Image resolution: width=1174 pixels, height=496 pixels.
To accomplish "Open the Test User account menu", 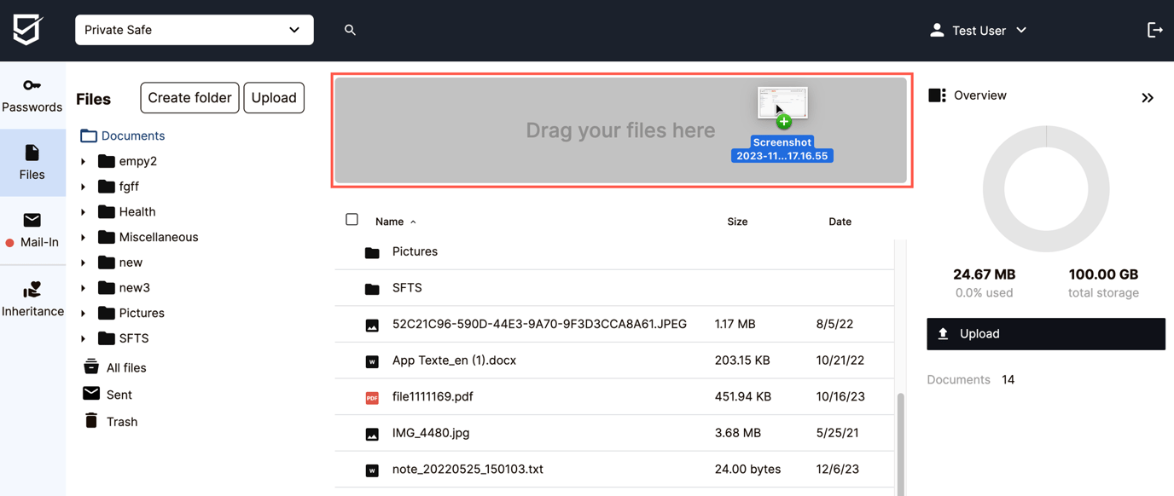I will (x=978, y=30).
